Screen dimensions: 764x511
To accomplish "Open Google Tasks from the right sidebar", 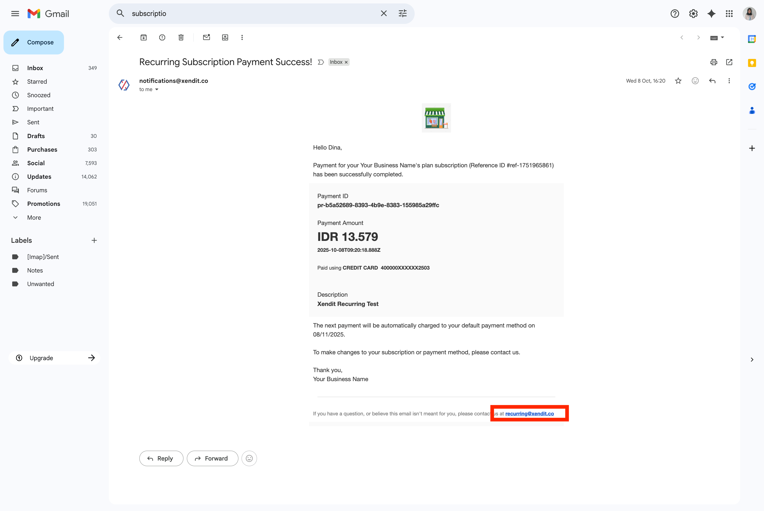I will pos(752,86).
